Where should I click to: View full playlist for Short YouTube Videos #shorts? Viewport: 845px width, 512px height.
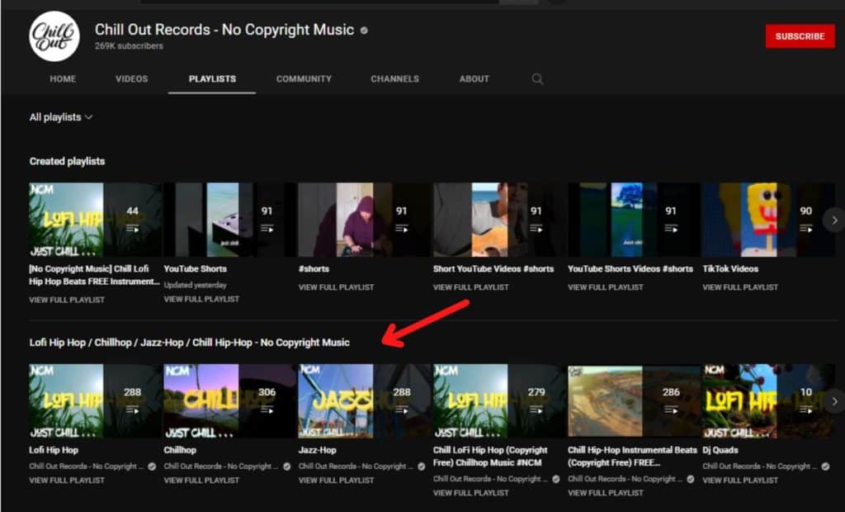[471, 287]
